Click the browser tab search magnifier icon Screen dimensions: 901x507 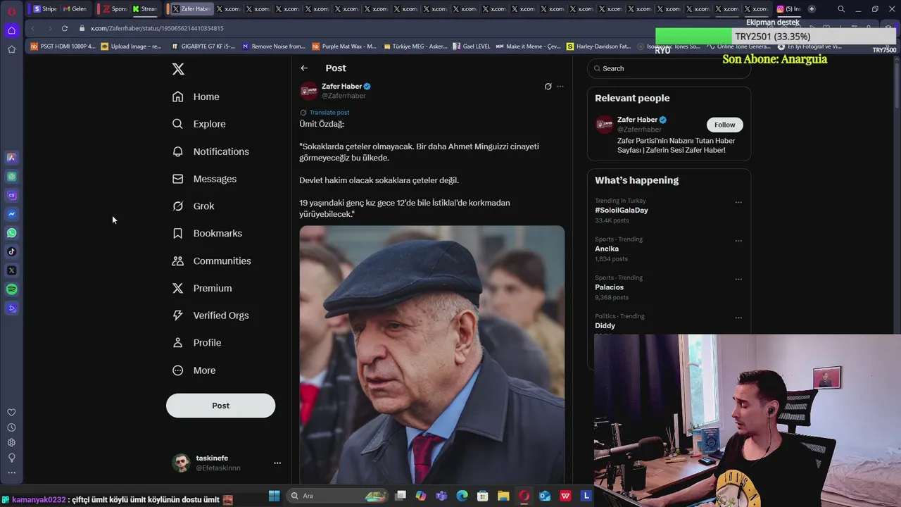point(841,9)
